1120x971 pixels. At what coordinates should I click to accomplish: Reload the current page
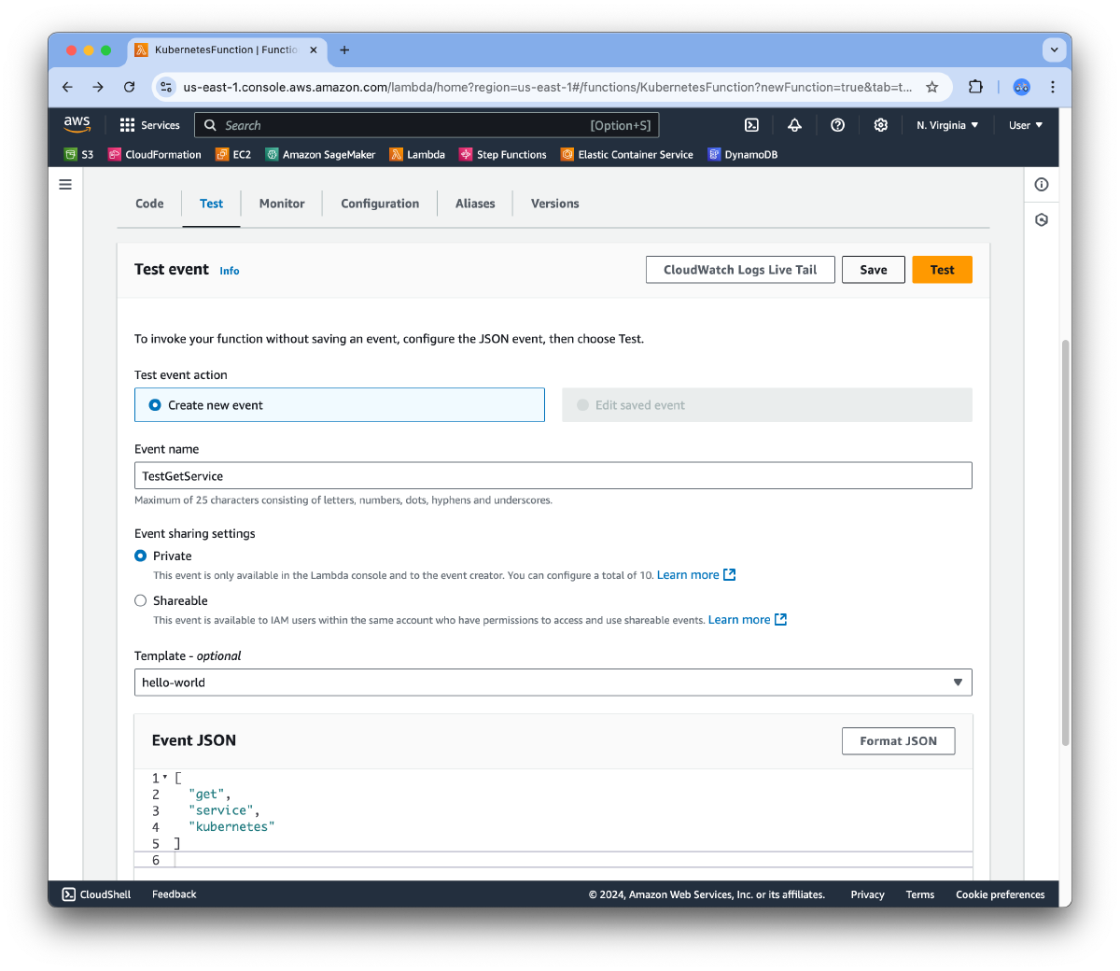(x=129, y=87)
